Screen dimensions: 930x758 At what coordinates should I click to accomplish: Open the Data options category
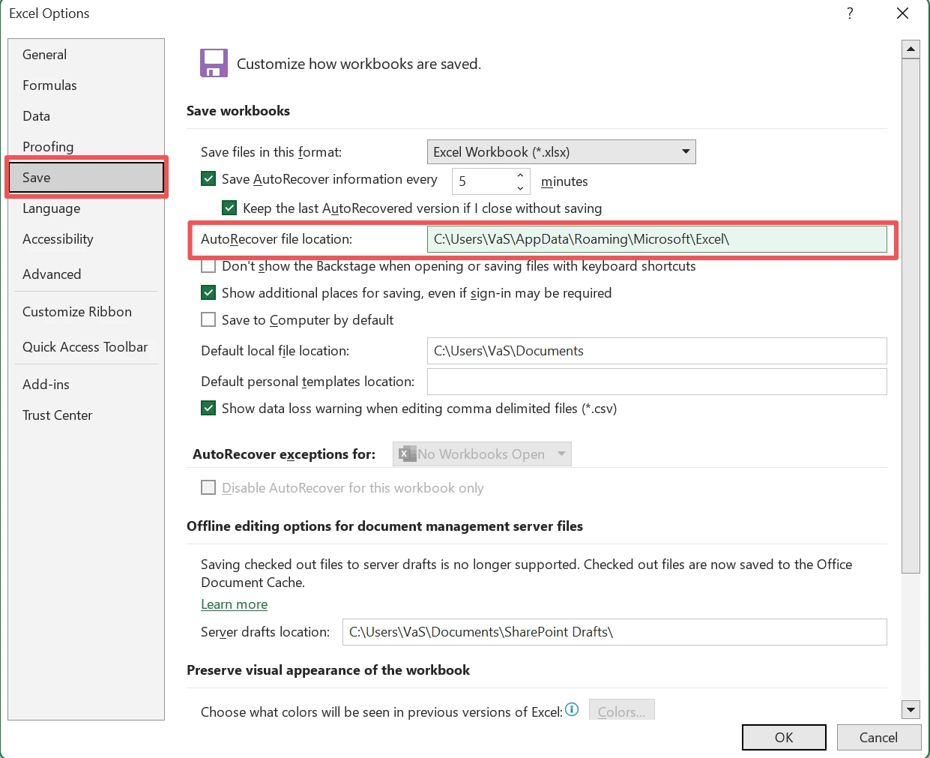click(85, 116)
